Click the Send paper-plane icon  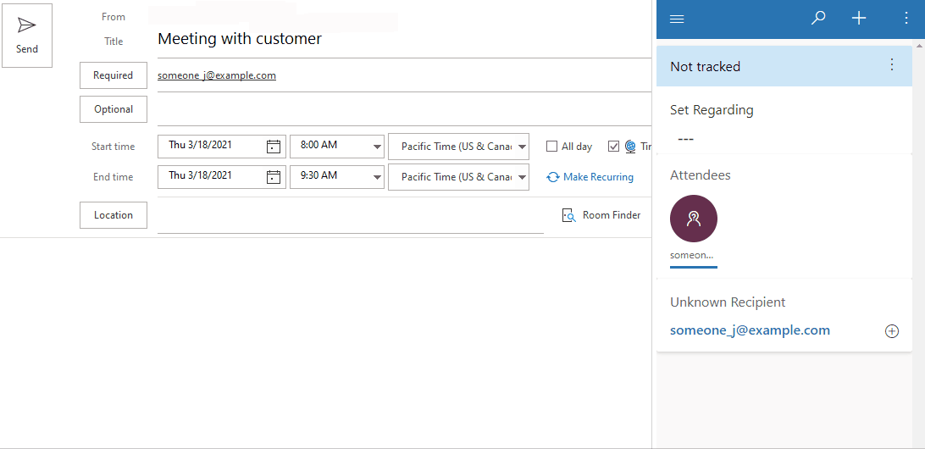(26, 25)
